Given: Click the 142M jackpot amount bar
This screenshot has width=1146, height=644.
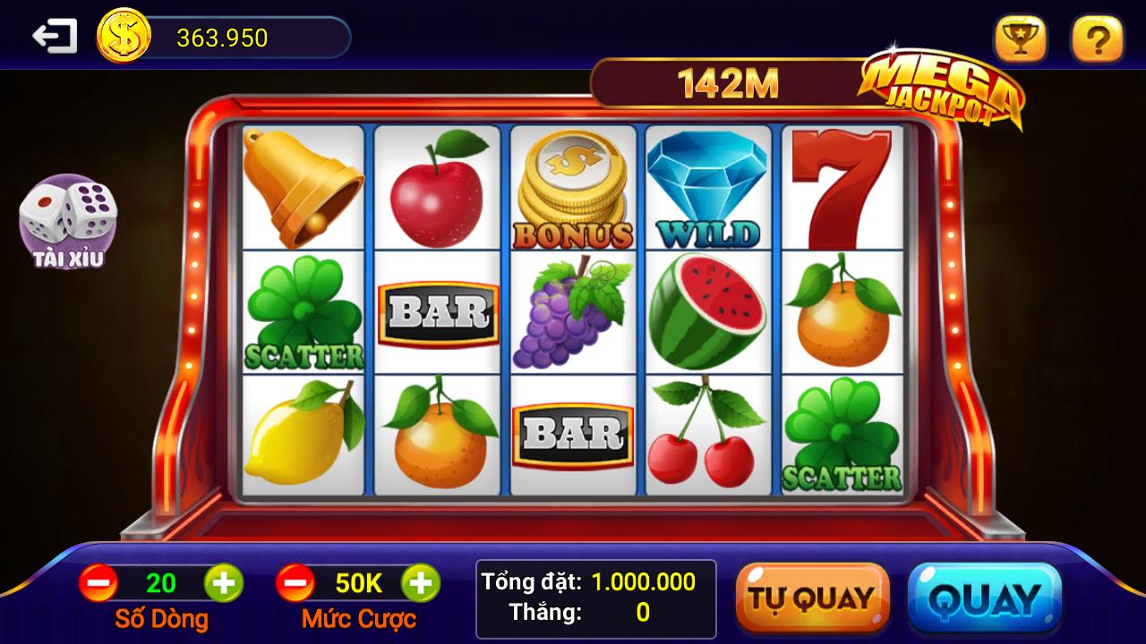Looking at the screenshot, I should click(727, 83).
